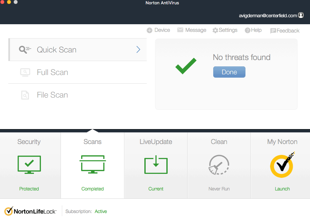
Task: Click the Done button
Action: [229, 72]
